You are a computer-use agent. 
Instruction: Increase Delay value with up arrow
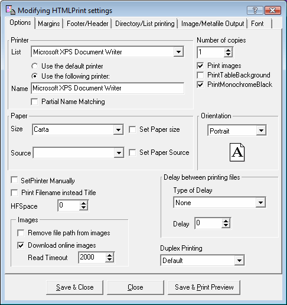(226, 221)
